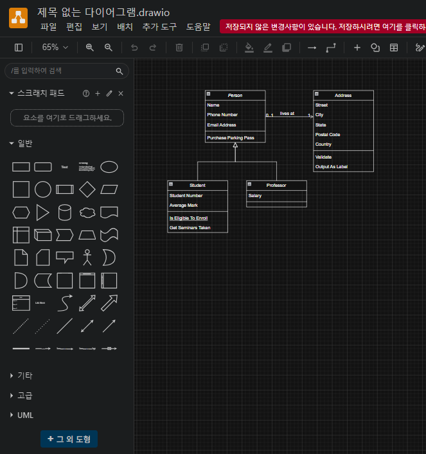Click the fill color bucket icon
Screen dimensions: 426x454
click(249, 48)
